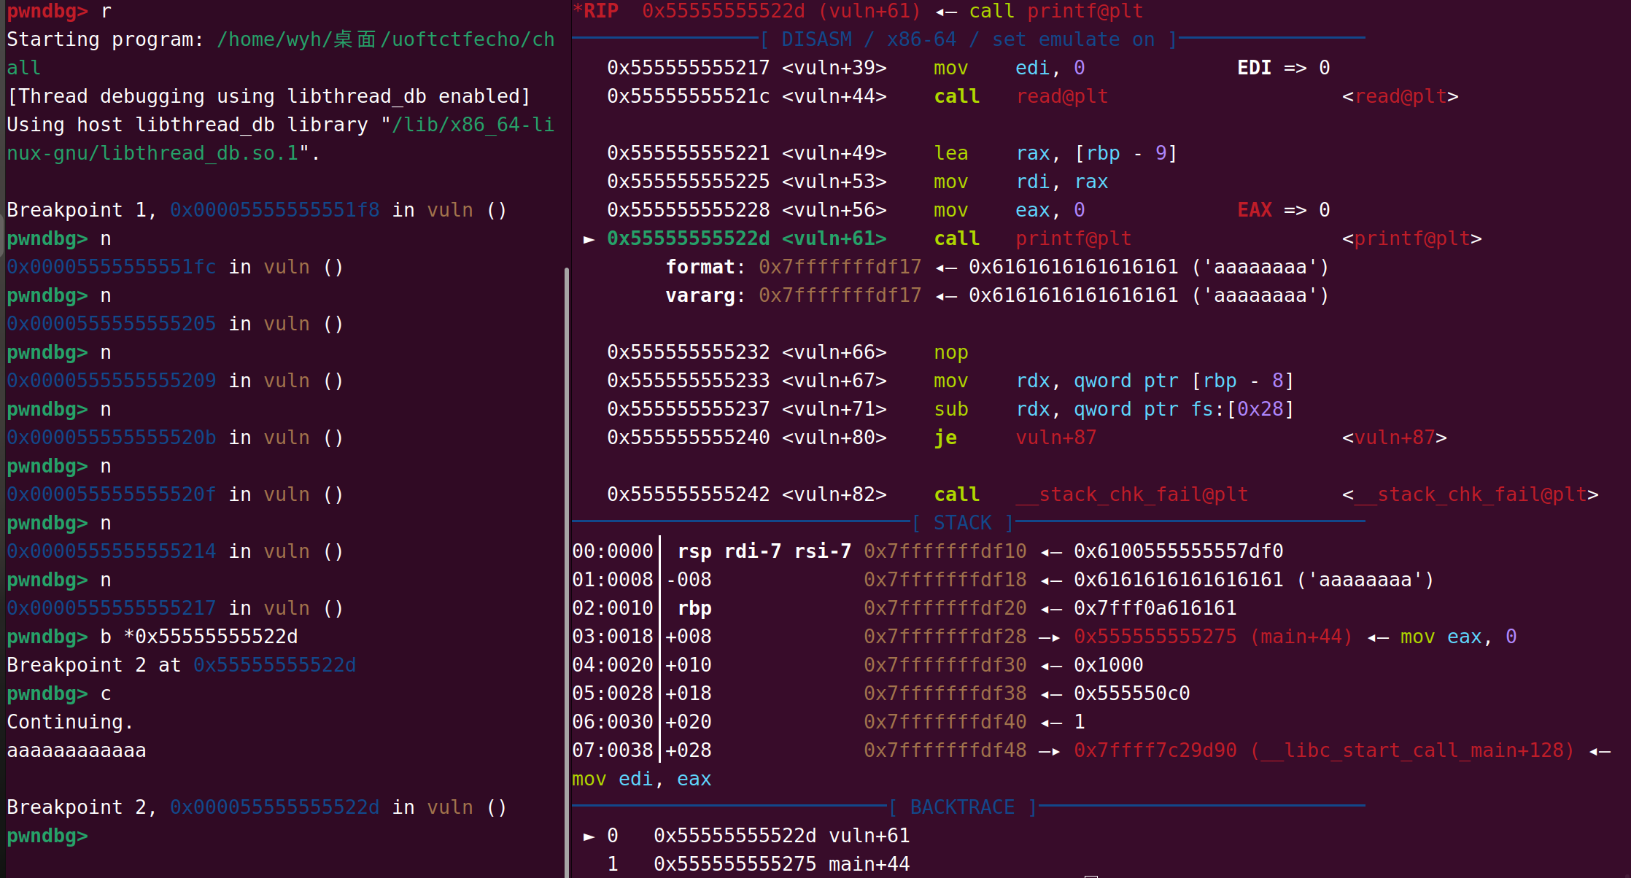Click the rbp row in the stack view
Viewport: 1631px width, 878px height.
tap(694, 609)
